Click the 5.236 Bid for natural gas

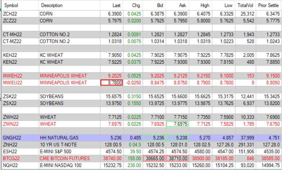tap(154, 138)
